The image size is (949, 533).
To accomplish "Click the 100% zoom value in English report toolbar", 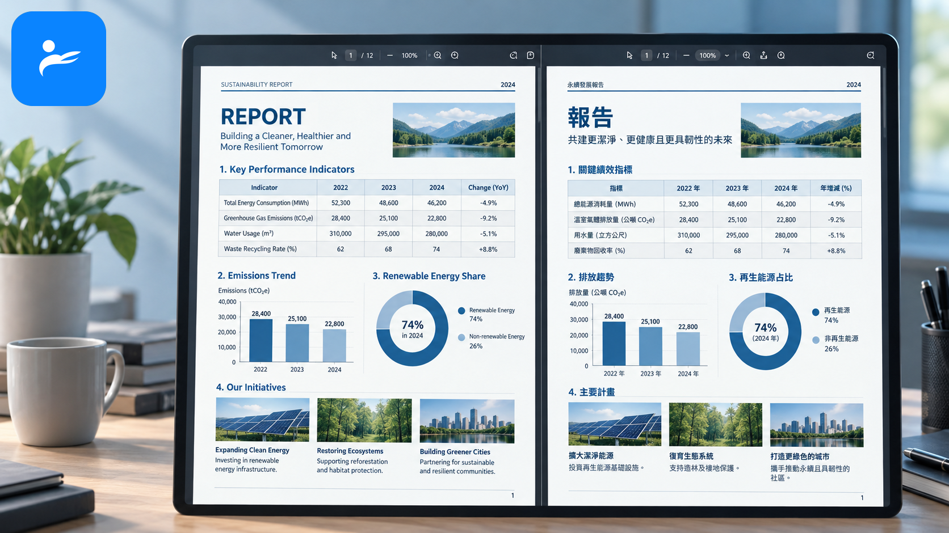I will point(409,56).
